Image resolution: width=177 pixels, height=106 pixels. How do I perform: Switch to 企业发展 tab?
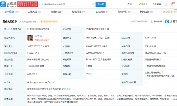[x=102, y=12]
